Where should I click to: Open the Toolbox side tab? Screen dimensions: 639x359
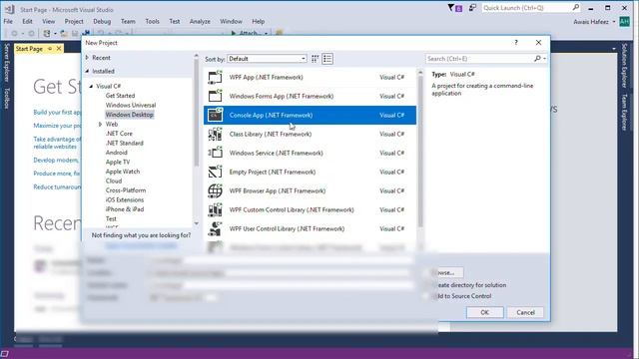(x=7, y=98)
